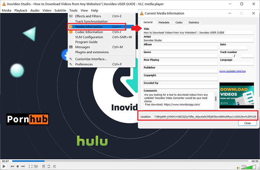Open the View menu
This screenshot has width=260, height=170.
[x=84, y=10]
